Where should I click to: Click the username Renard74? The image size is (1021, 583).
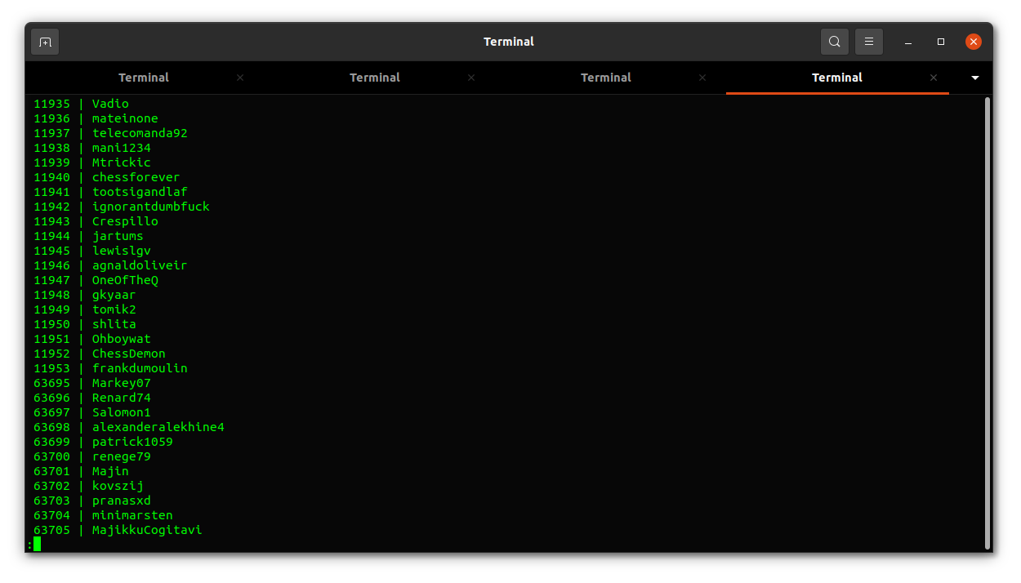(x=122, y=398)
